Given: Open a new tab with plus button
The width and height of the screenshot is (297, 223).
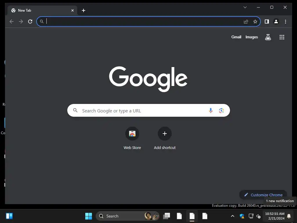Looking at the screenshot, I should tap(83, 10).
